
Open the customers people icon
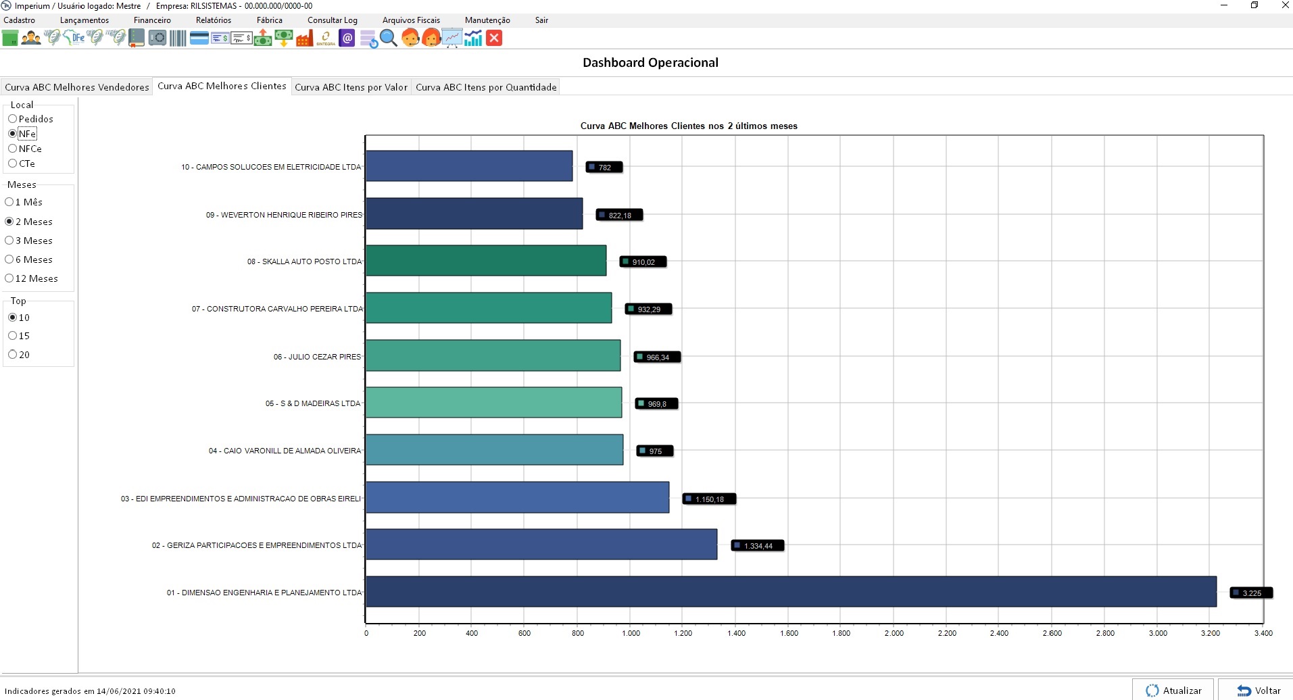(30, 38)
